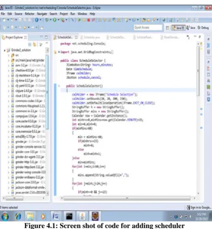Click the Eclipse title bar icon
Screen dimensions: 212x229
[x=2, y=7]
